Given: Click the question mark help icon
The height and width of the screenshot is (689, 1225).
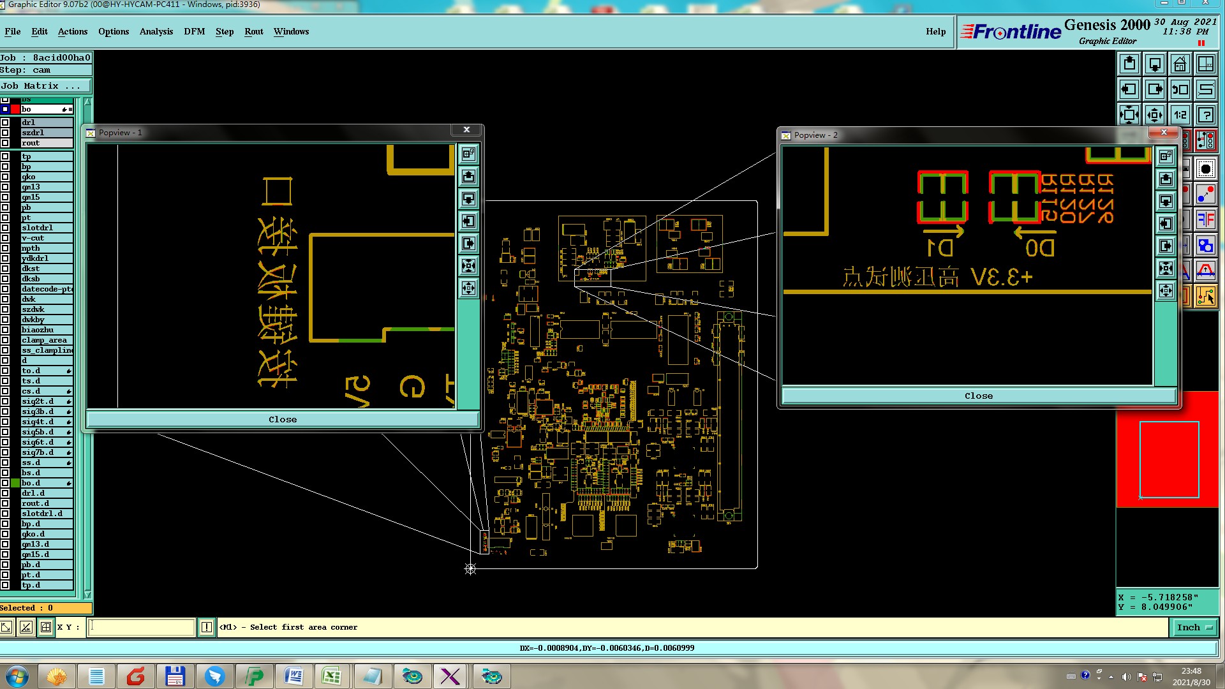Looking at the screenshot, I should point(1205,115).
